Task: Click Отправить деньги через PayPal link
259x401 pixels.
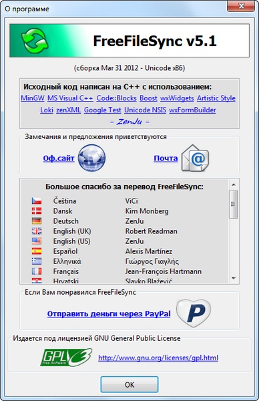Action: tap(109, 313)
